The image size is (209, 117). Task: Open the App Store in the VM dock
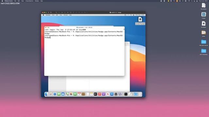point(112,94)
